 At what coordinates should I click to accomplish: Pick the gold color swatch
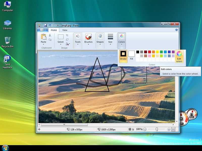[154, 56]
